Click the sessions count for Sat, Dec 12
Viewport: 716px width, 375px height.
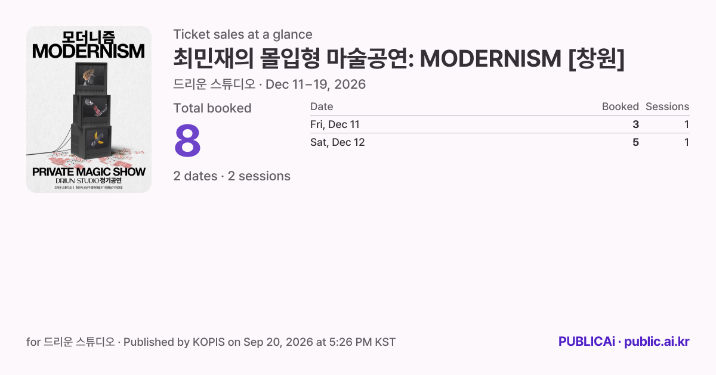click(687, 142)
